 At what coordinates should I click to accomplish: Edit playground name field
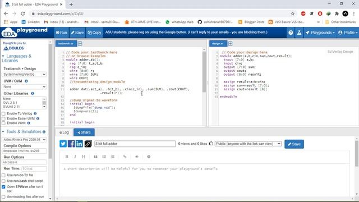coord(135,144)
